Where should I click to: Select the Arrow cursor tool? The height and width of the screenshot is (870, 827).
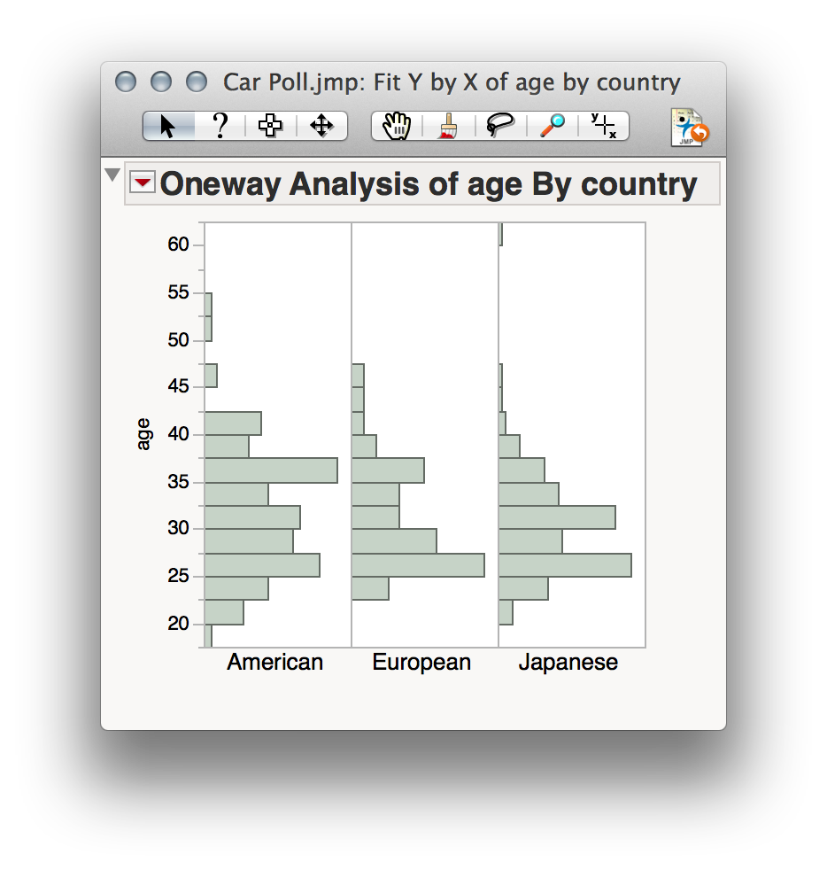coord(168,126)
